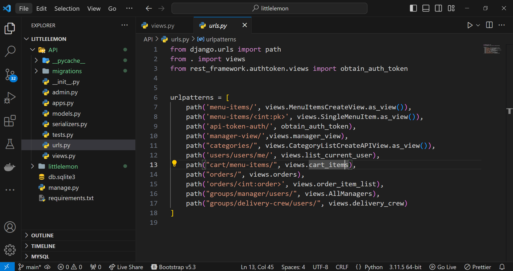Open the Selection menu
The width and height of the screenshot is (513, 271).
pyautogui.click(x=67, y=9)
